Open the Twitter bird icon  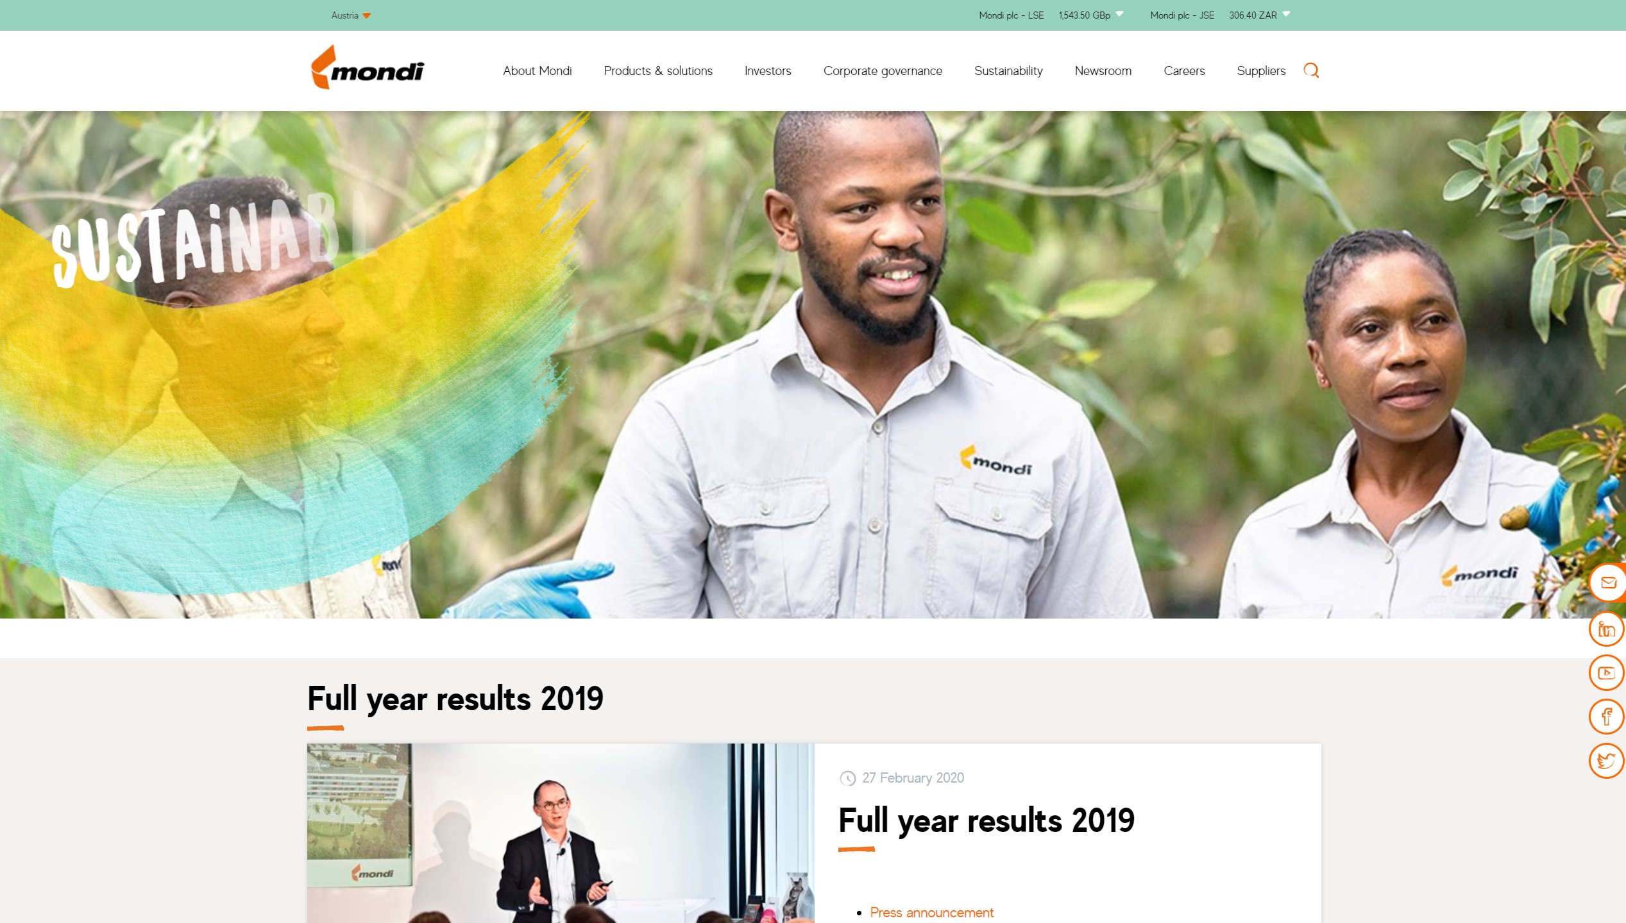coord(1607,761)
